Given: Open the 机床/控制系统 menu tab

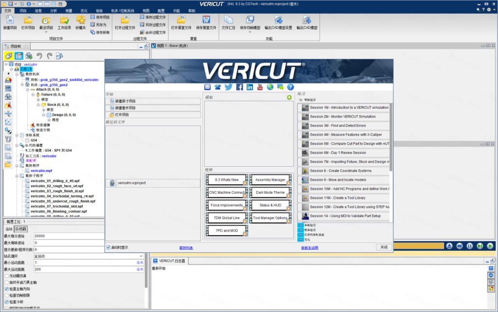Looking at the screenshot, I should (123, 11).
